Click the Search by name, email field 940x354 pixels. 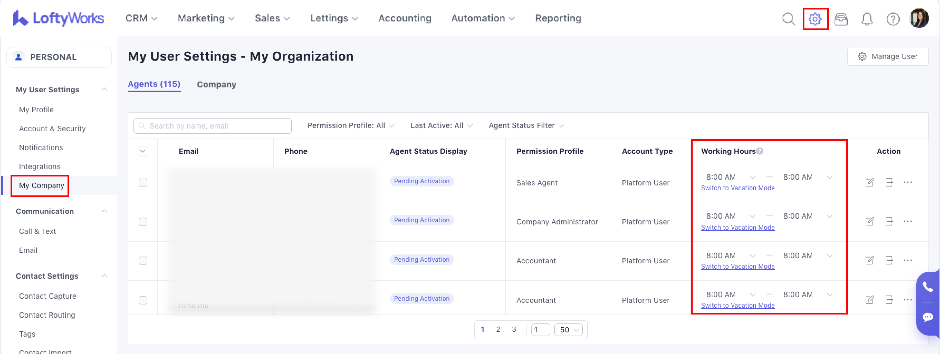coord(212,126)
